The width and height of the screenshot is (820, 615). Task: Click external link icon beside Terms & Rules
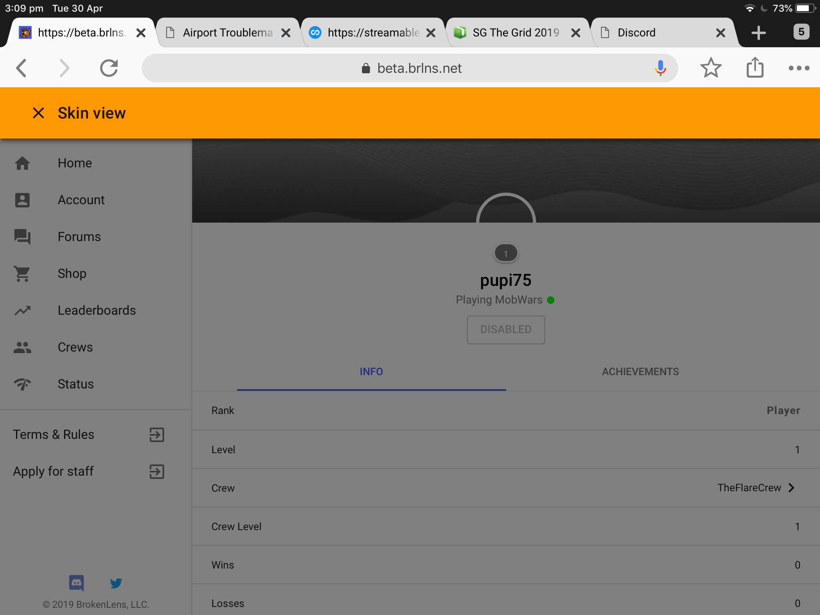click(x=157, y=434)
